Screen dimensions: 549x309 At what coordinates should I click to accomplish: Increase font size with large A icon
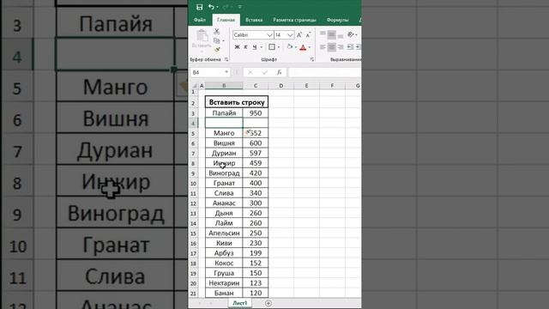coord(299,34)
